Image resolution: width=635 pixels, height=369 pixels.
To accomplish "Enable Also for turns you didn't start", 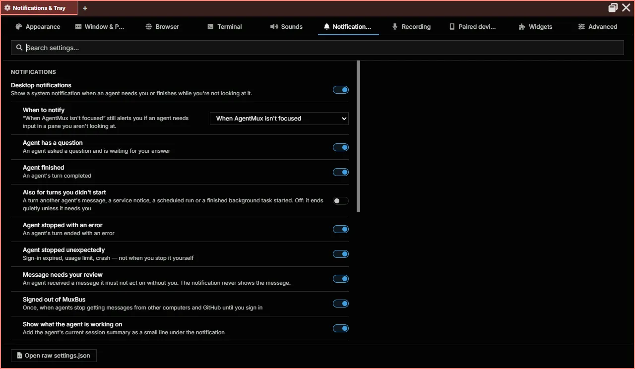I will tap(341, 201).
